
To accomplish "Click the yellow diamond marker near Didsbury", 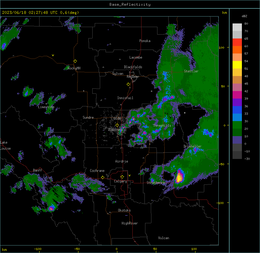I will 117,125.
